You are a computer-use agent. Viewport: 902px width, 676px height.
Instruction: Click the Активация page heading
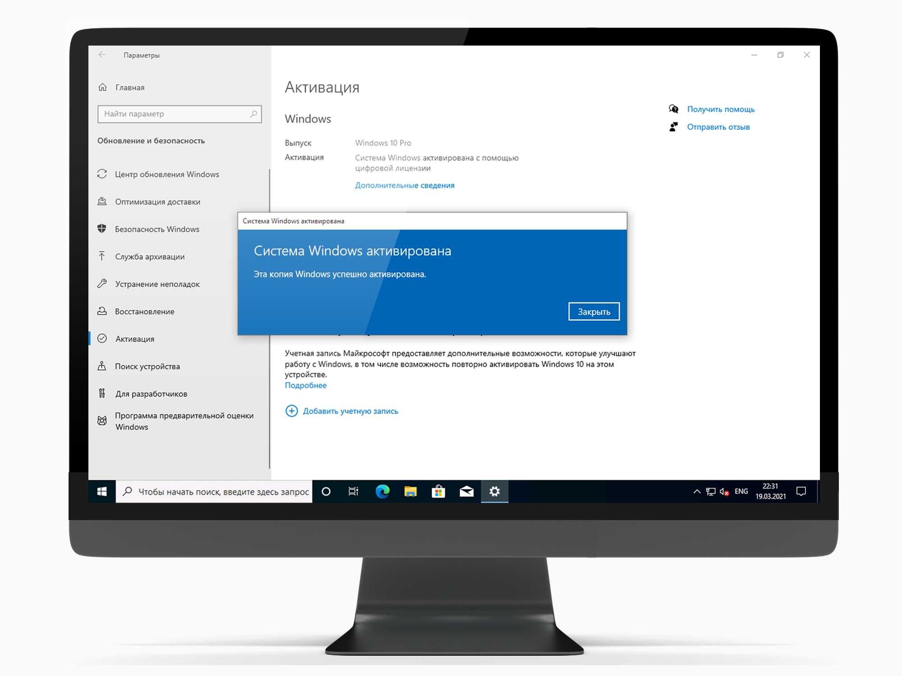[x=322, y=87]
